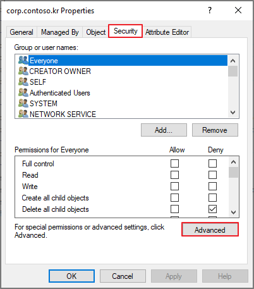Check Deny for Full control

point(212,163)
